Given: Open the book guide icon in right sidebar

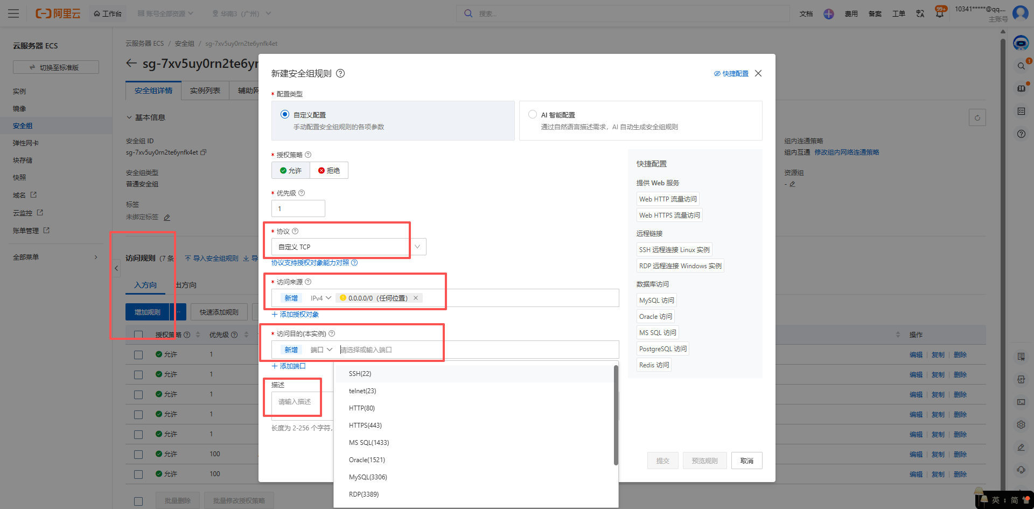Looking at the screenshot, I should coord(1021,88).
